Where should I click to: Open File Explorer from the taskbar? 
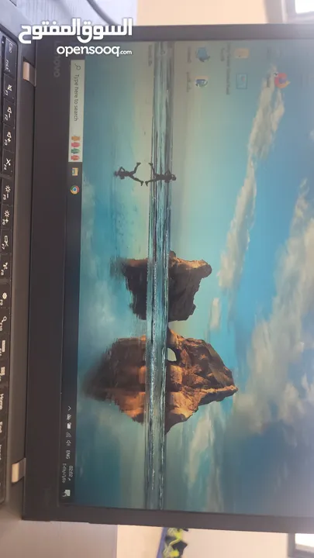pyautogui.click(x=74, y=171)
